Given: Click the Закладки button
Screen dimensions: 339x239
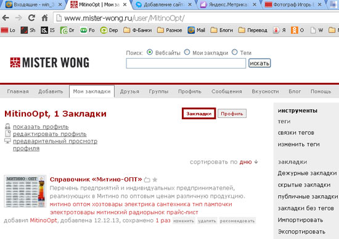Looking at the screenshot, I should tap(199, 114).
